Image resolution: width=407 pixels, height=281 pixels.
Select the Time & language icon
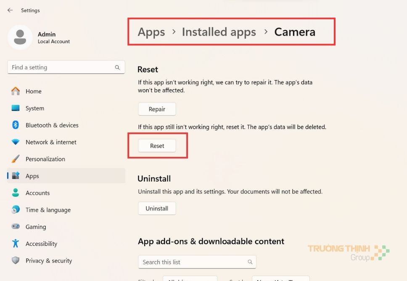coord(15,209)
